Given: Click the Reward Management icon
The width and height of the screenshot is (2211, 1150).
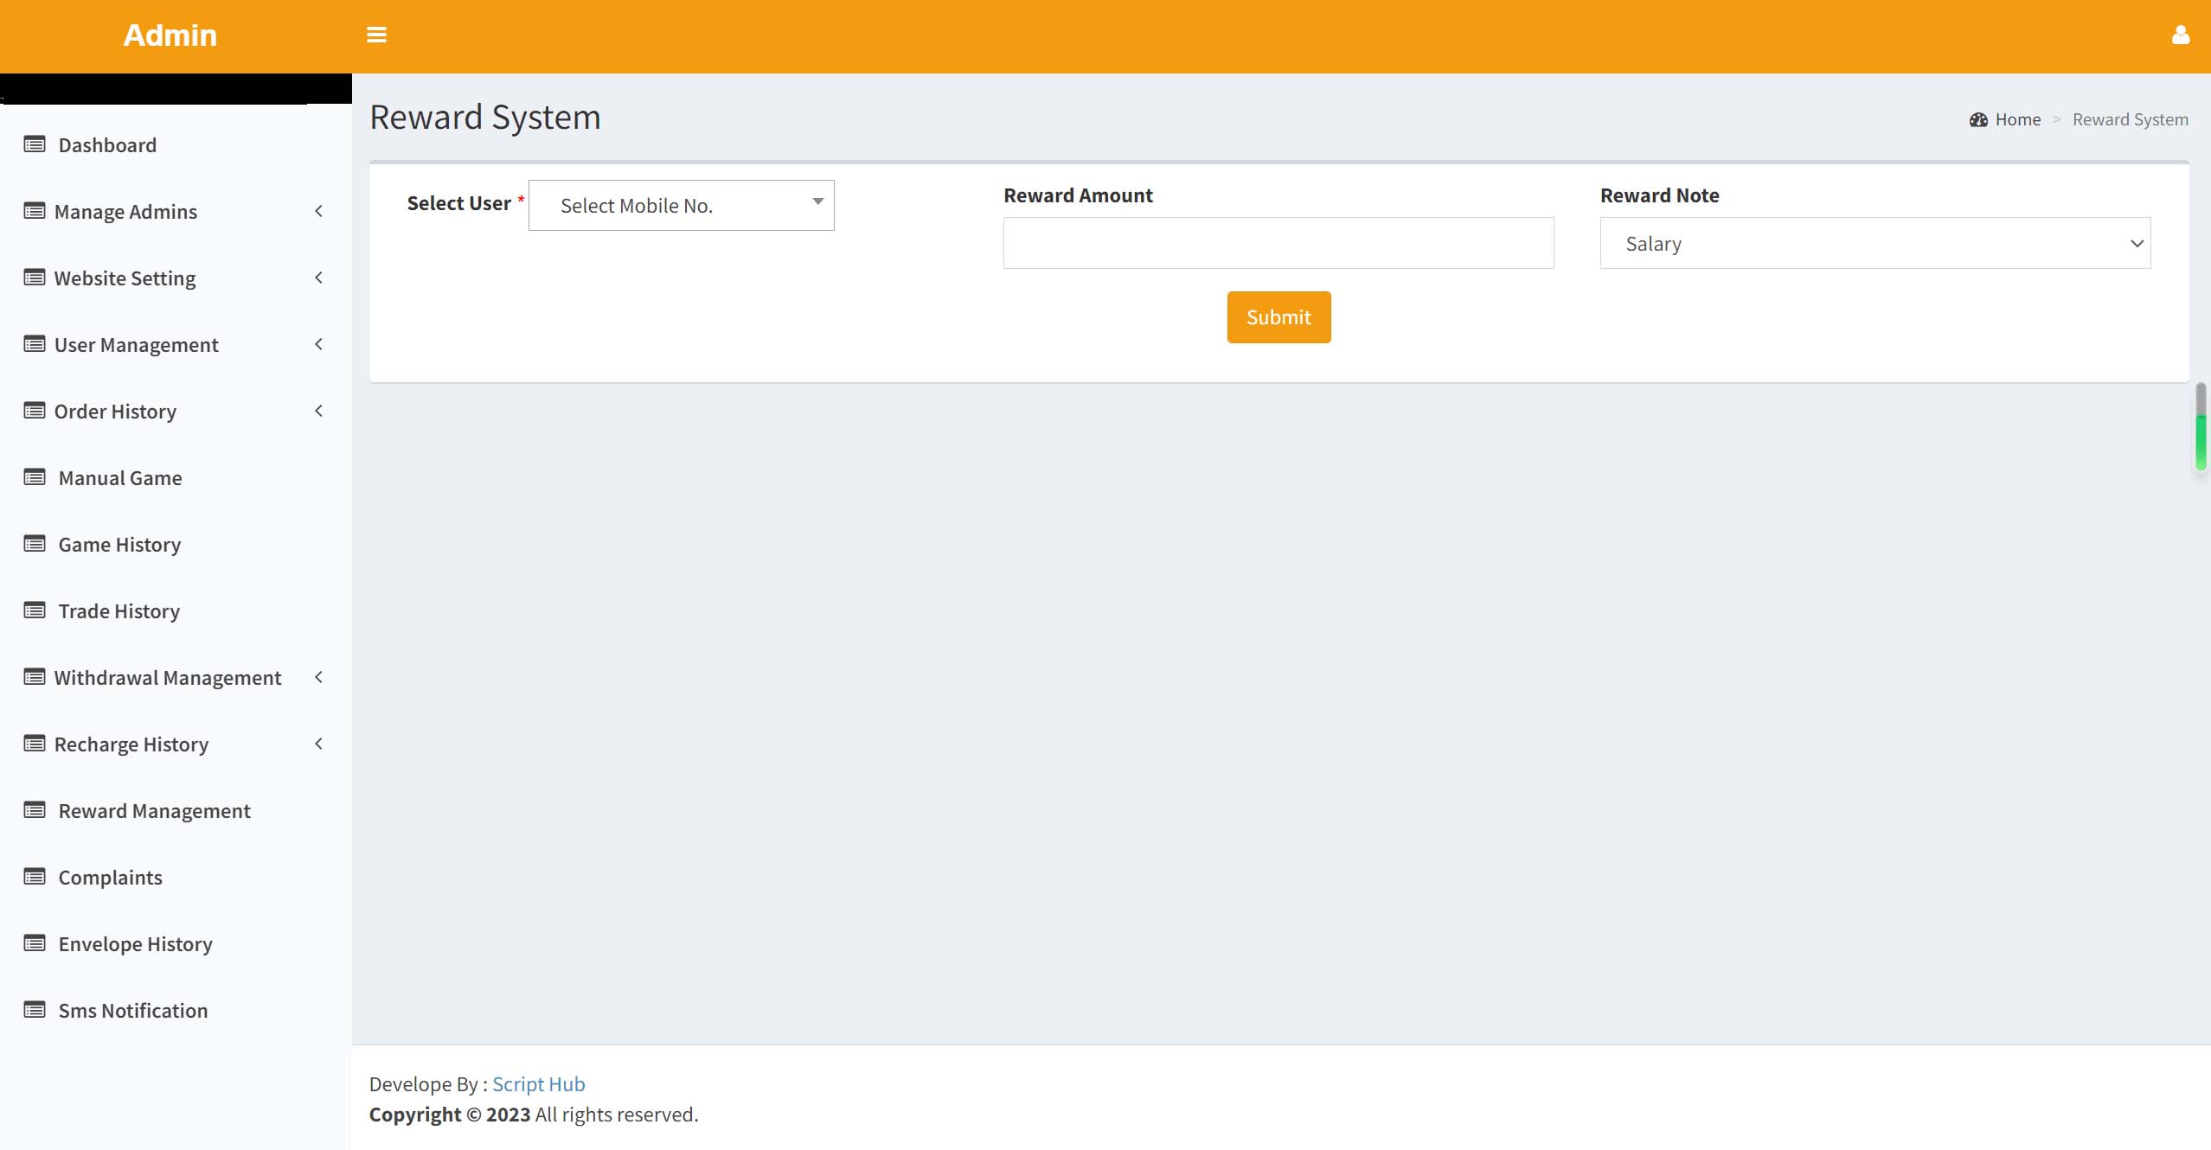Looking at the screenshot, I should point(34,809).
